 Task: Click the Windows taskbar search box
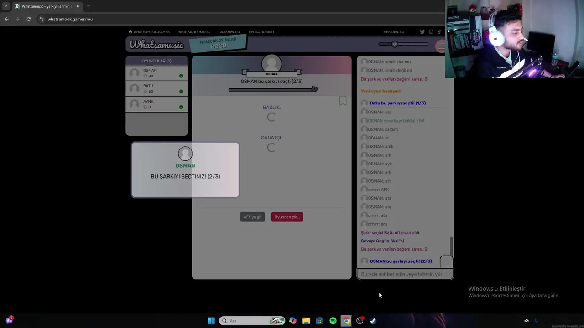[x=252, y=321]
